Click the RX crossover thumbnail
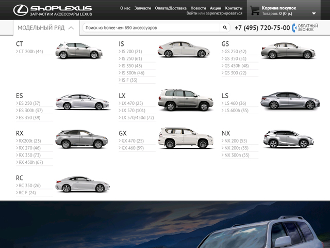The height and width of the screenshot is (248, 330). click(81, 139)
